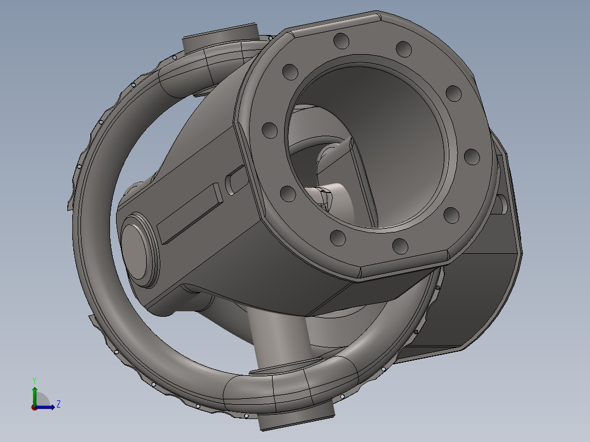Select the red origin point of the triad

34,408
